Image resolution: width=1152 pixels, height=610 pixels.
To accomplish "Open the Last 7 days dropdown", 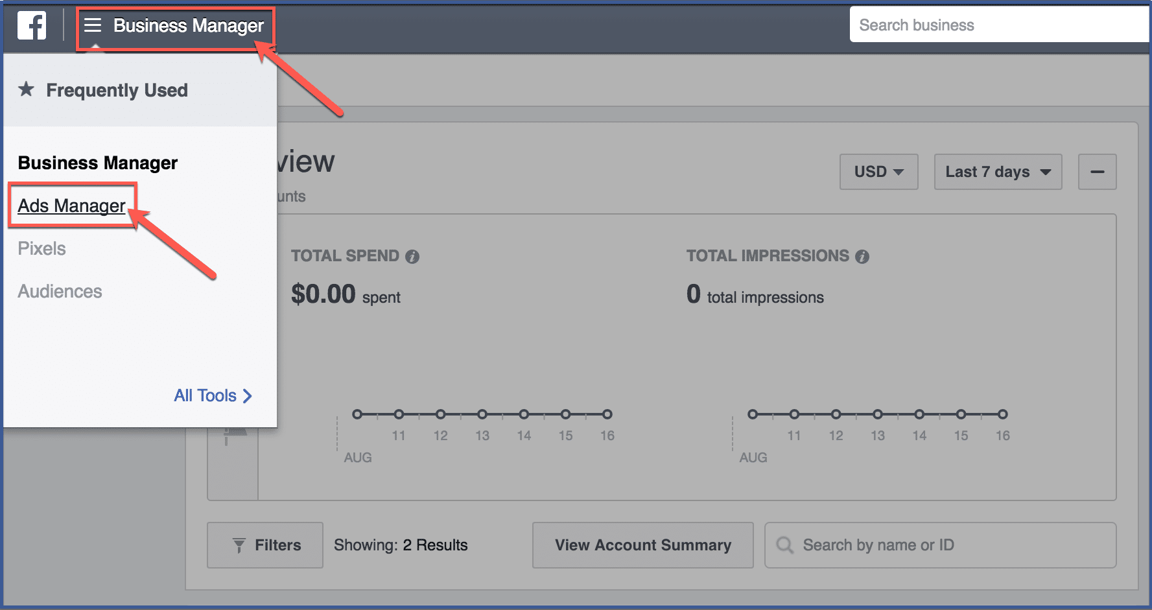I will tap(998, 172).
